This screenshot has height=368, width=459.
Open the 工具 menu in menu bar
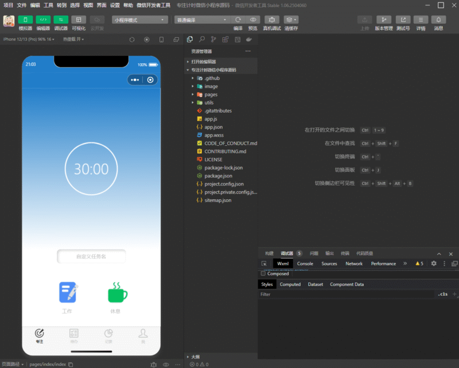pyautogui.click(x=49, y=5)
